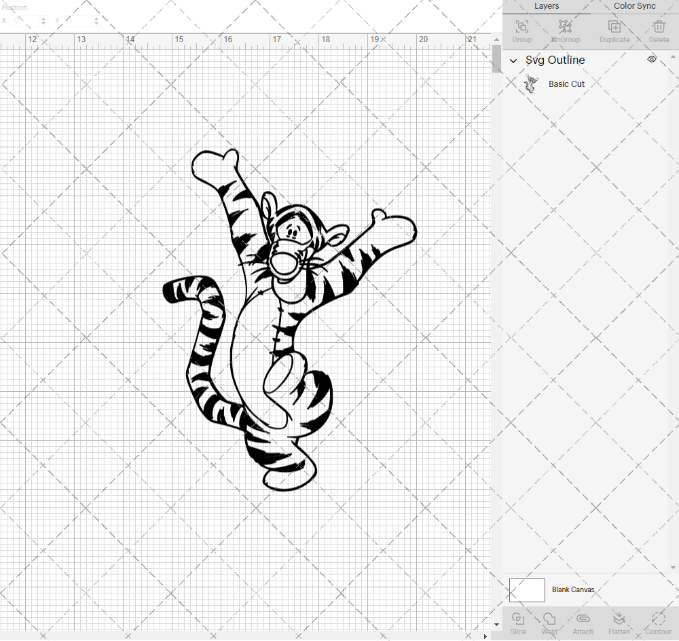This screenshot has height=641, width=679.
Task: Open the Blank Canvas color swatch
Action: [527, 589]
